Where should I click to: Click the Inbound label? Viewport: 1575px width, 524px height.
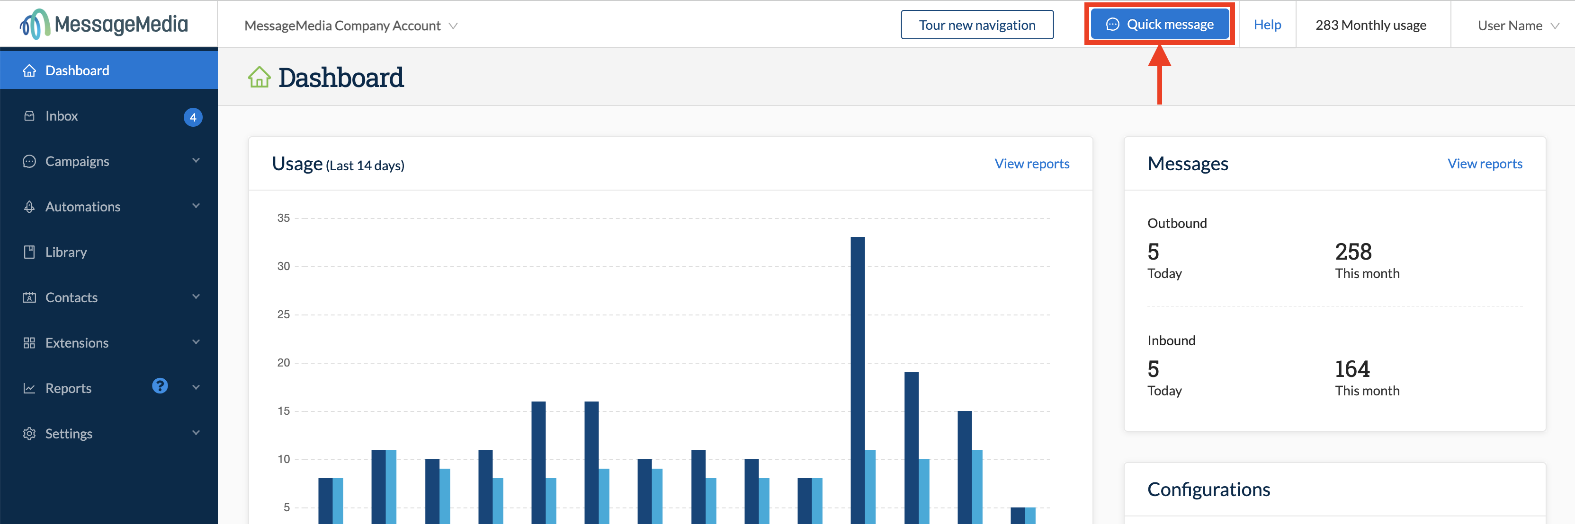click(1171, 341)
